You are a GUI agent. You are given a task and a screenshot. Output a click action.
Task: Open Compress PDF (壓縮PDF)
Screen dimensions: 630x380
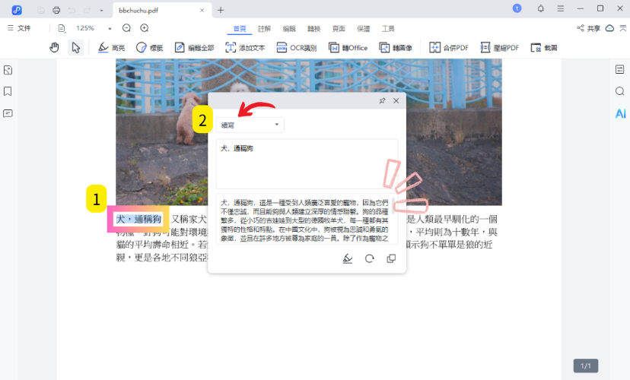[x=499, y=48]
